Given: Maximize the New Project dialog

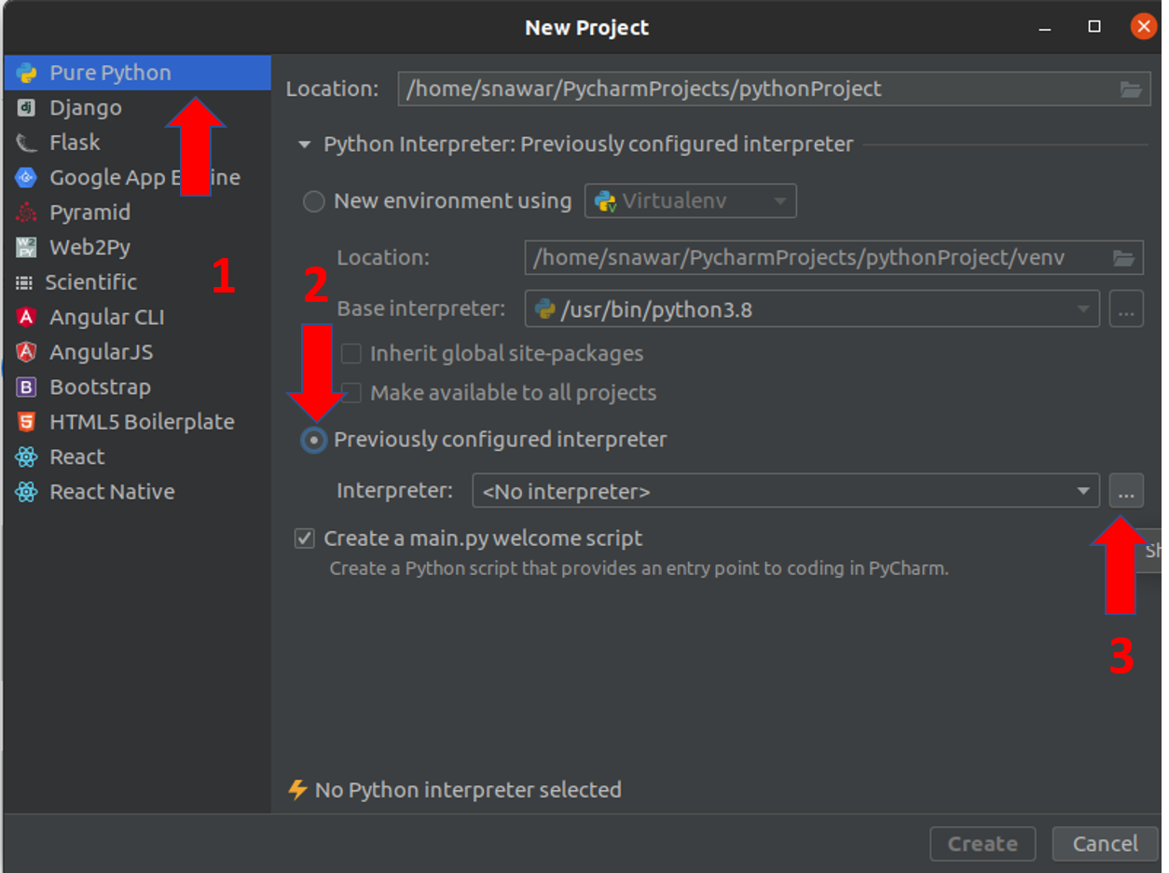Looking at the screenshot, I should (x=1095, y=27).
